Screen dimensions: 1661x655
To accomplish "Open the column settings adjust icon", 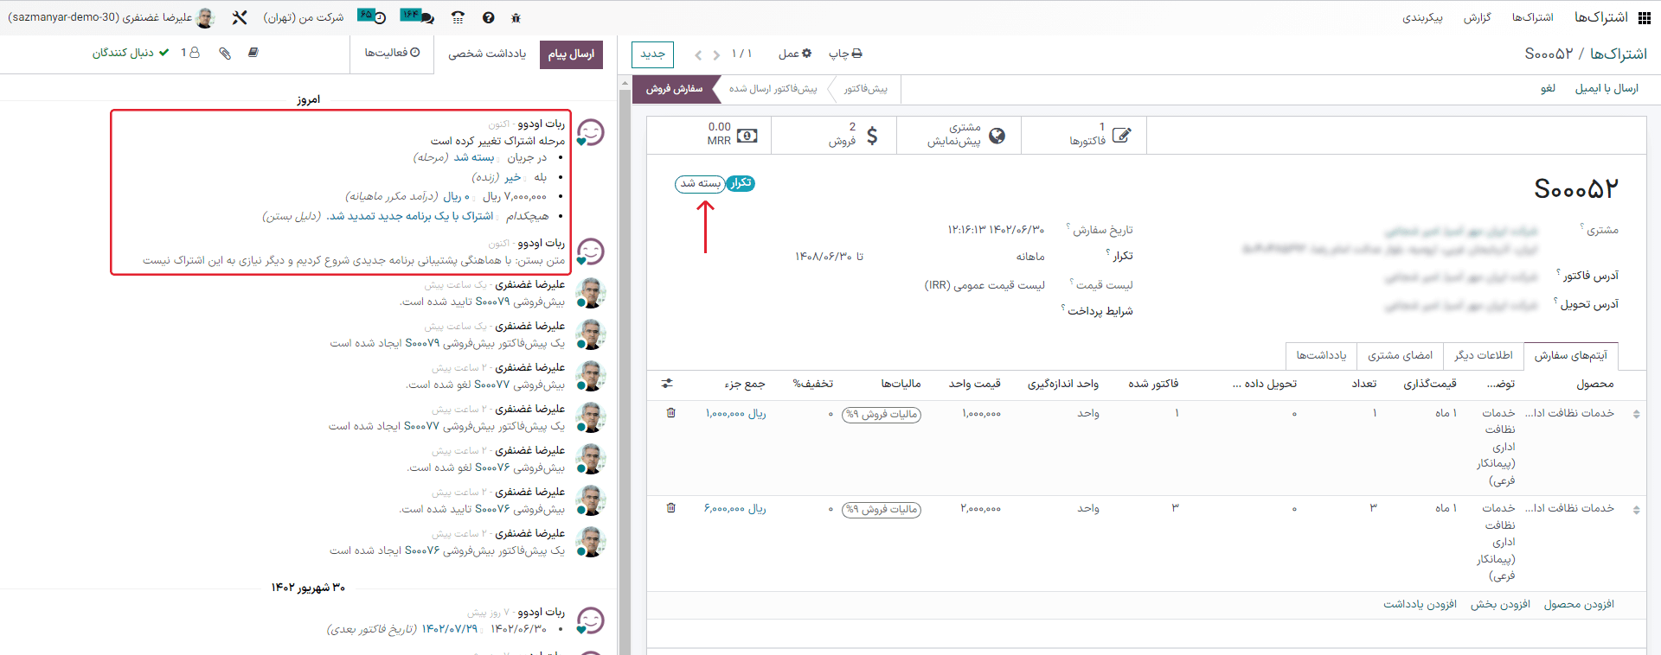I will coord(667,384).
